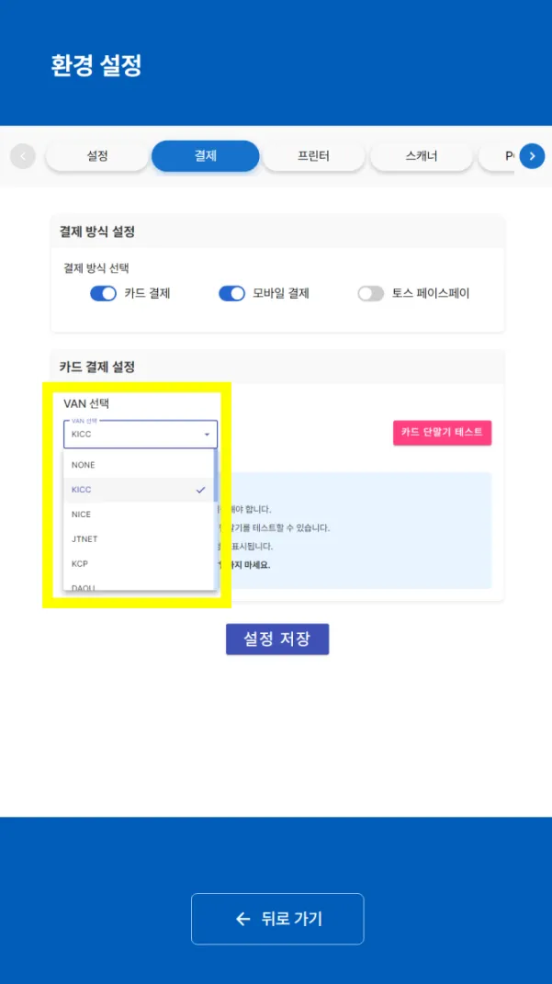The width and height of the screenshot is (552, 984).
Task: Click the VAN dropdown list scrollbar
Action: pyautogui.click(x=215, y=478)
